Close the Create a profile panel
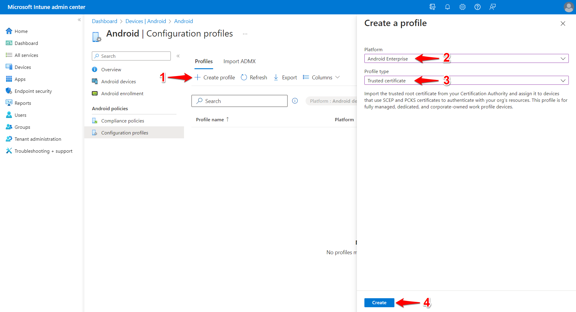The height and width of the screenshot is (312, 576). pos(563,23)
